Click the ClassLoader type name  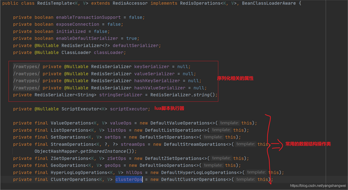coord(76,53)
